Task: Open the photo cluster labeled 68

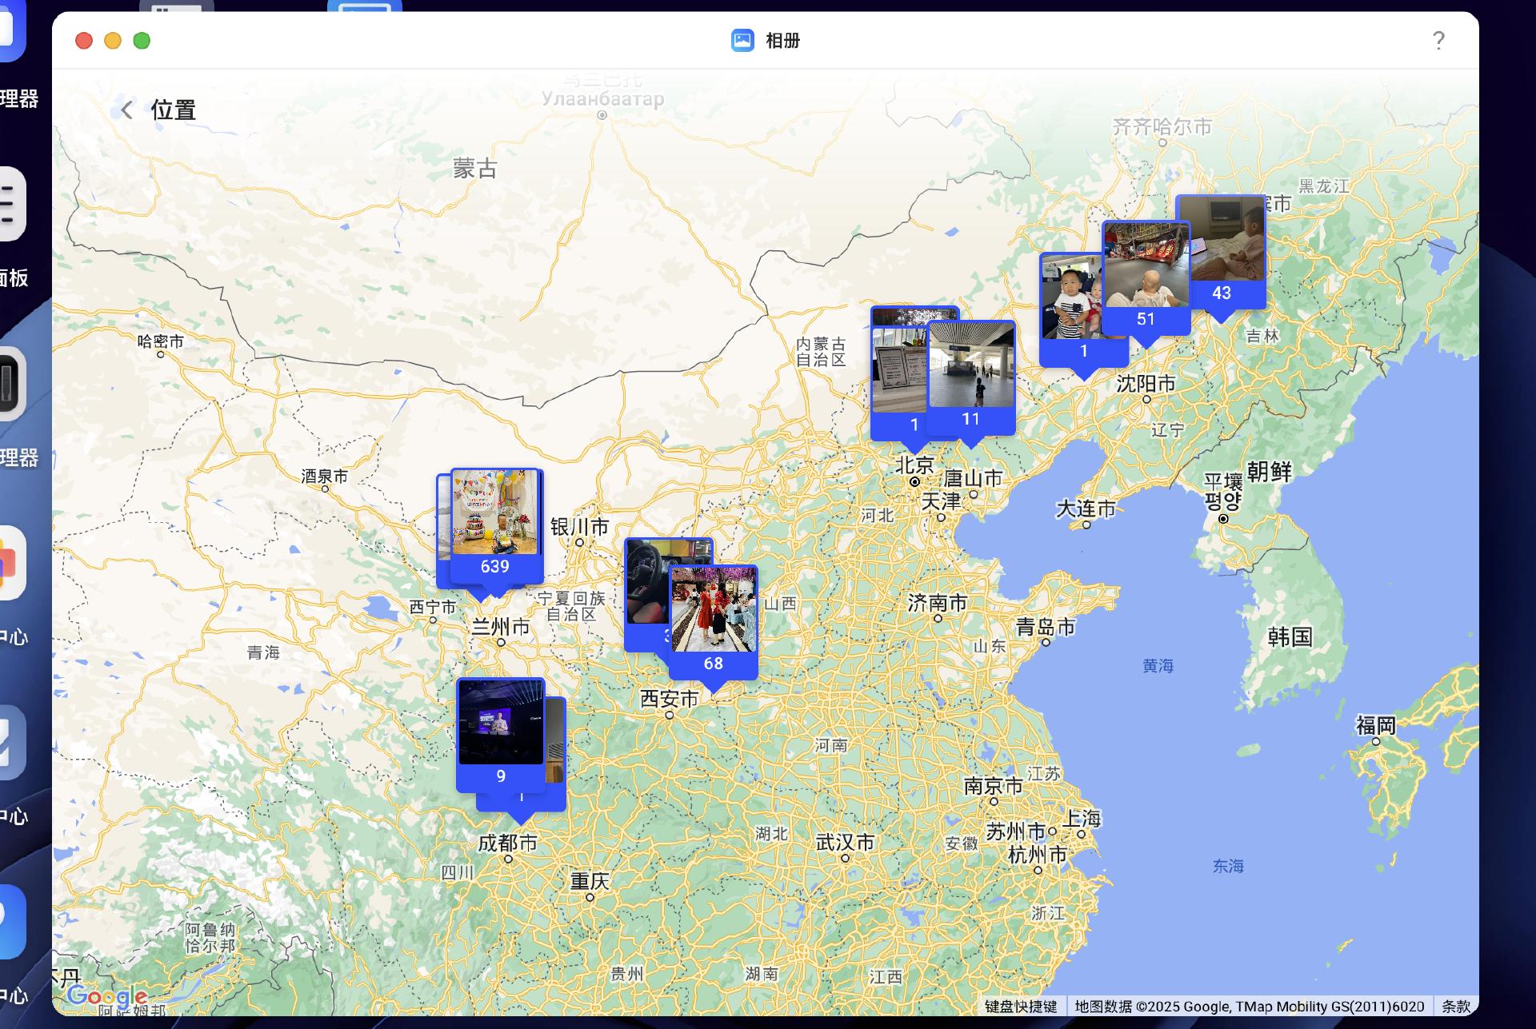Action: [x=714, y=623]
